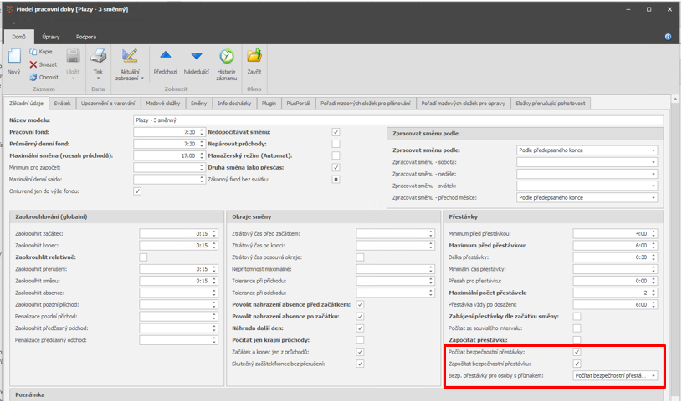Open the Směny tab
Image resolution: width=682 pixels, height=402 pixels.
point(199,104)
